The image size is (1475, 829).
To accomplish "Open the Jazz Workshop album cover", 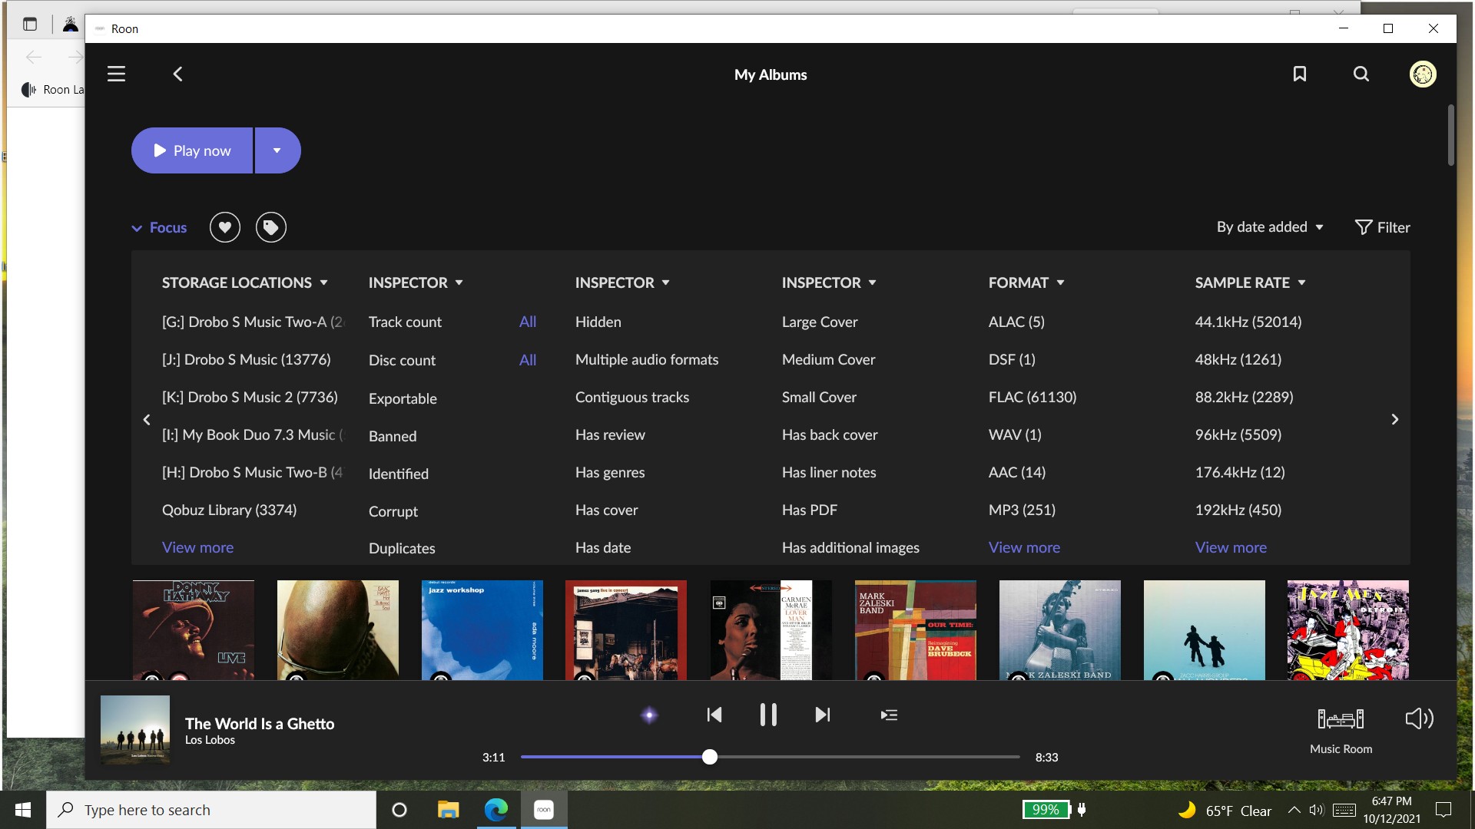I will click(x=482, y=630).
